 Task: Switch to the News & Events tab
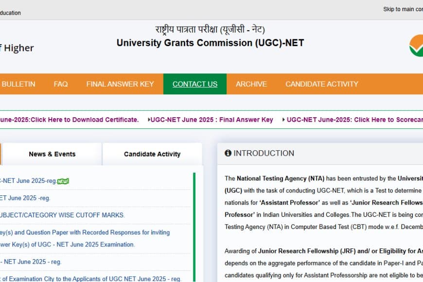52,154
